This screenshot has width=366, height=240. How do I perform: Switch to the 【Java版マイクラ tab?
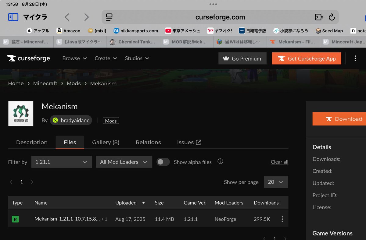pyautogui.click(x=80, y=42)
